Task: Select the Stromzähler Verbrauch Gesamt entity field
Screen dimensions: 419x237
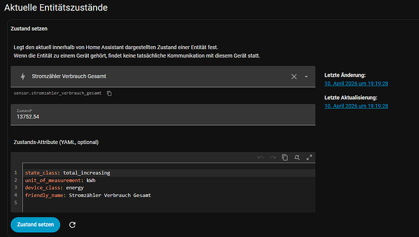Action: pyautogui.click(x=163, y=77)
